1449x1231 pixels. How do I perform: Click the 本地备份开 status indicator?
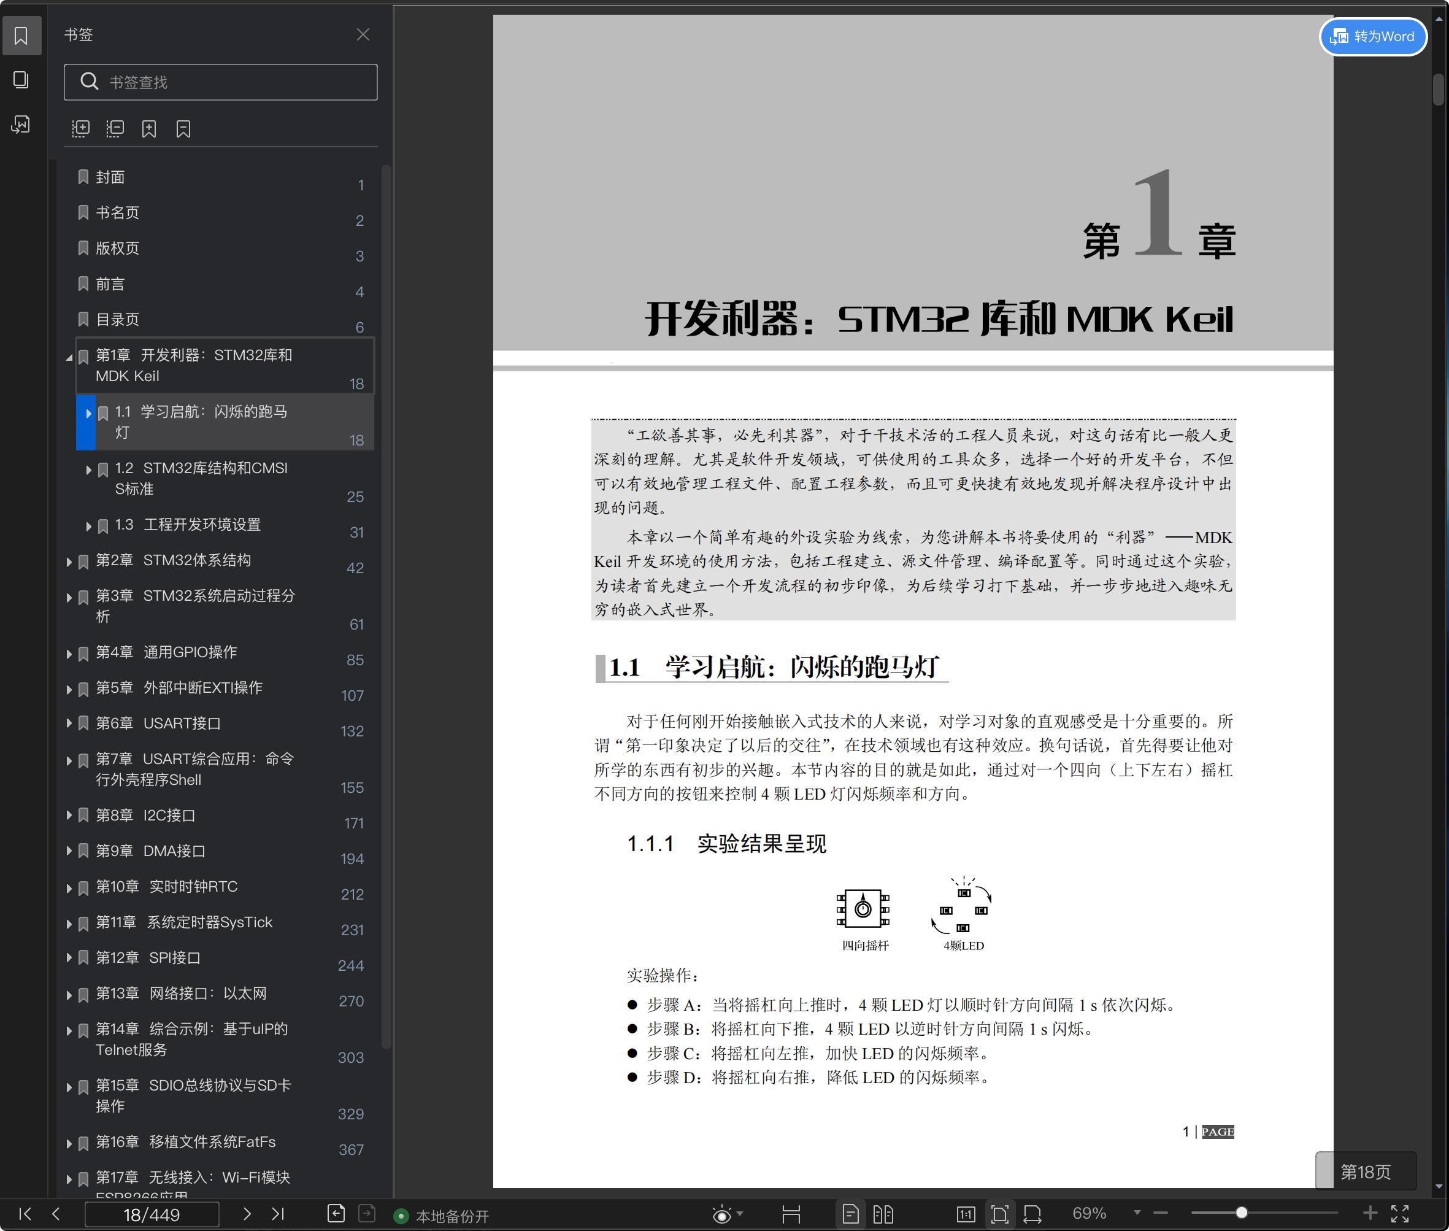[442, 1216]
